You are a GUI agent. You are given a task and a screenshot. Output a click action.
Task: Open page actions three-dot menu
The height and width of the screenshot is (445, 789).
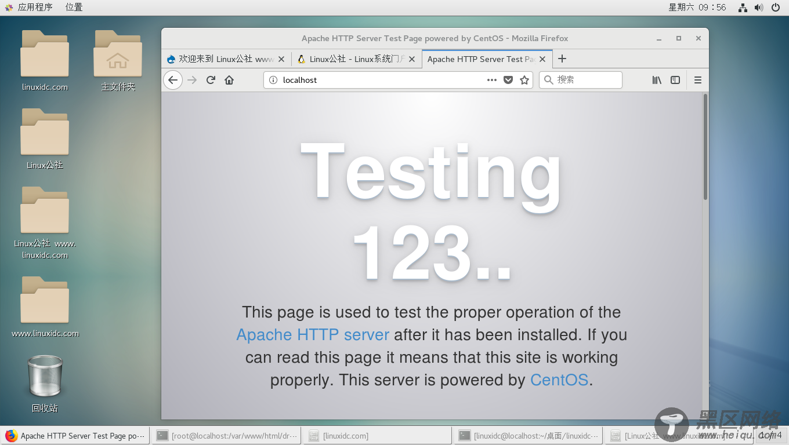(x=492, y=80)
